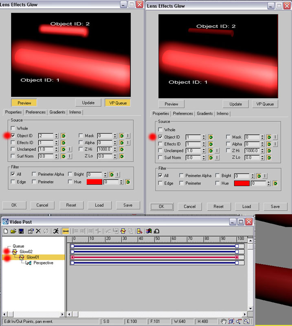Toggle the Edit Range Bar tool

click(x=66, y=231)
